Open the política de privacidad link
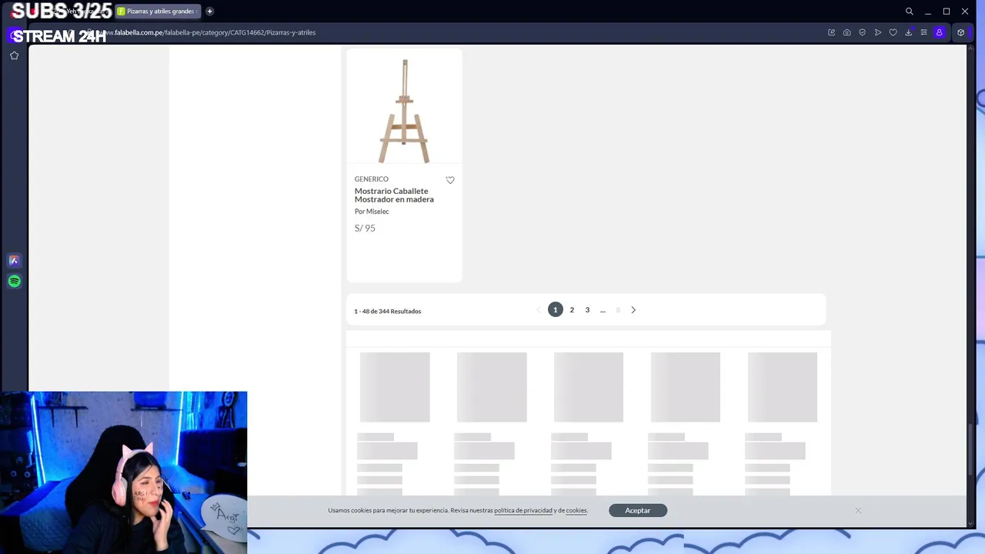The height and width of the screenshot is (554, 985). [523, 510]
